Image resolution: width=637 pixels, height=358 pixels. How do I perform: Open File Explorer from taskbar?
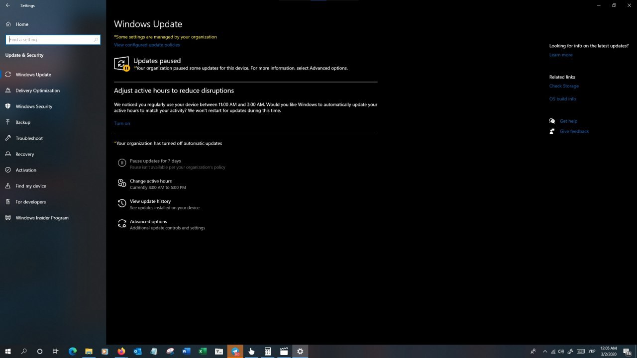coord(89,351)
